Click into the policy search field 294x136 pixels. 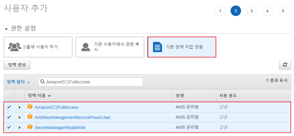91,82
